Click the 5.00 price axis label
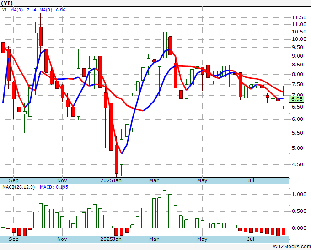This screenshot has width=311, height=250. pos(297,148)
